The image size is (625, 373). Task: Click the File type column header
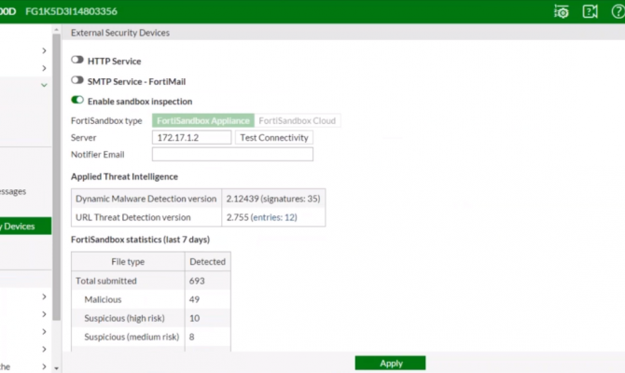(128, 262)
